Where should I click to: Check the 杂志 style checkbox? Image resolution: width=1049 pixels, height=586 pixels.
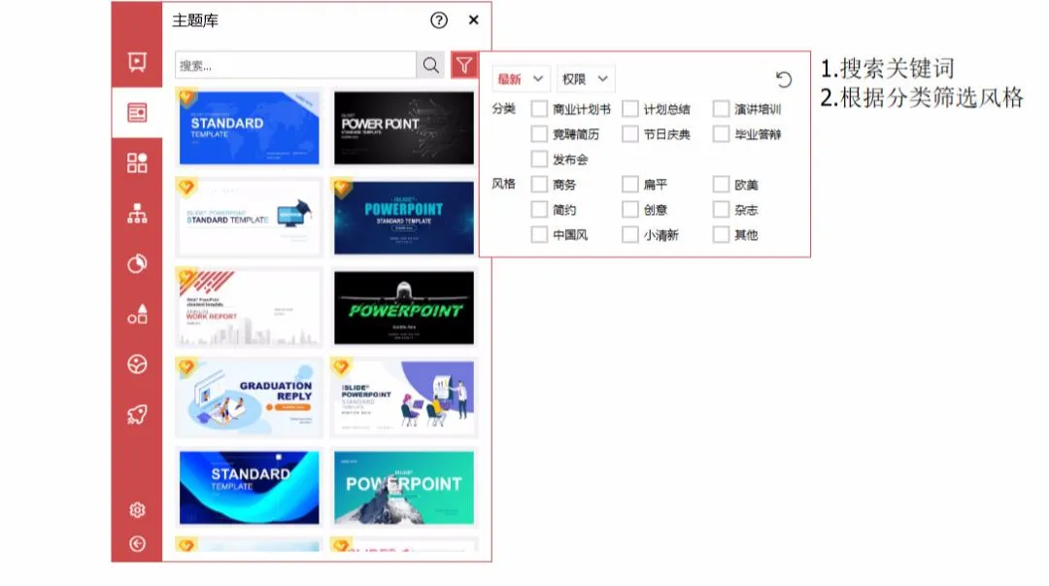(x=721, y=210)
